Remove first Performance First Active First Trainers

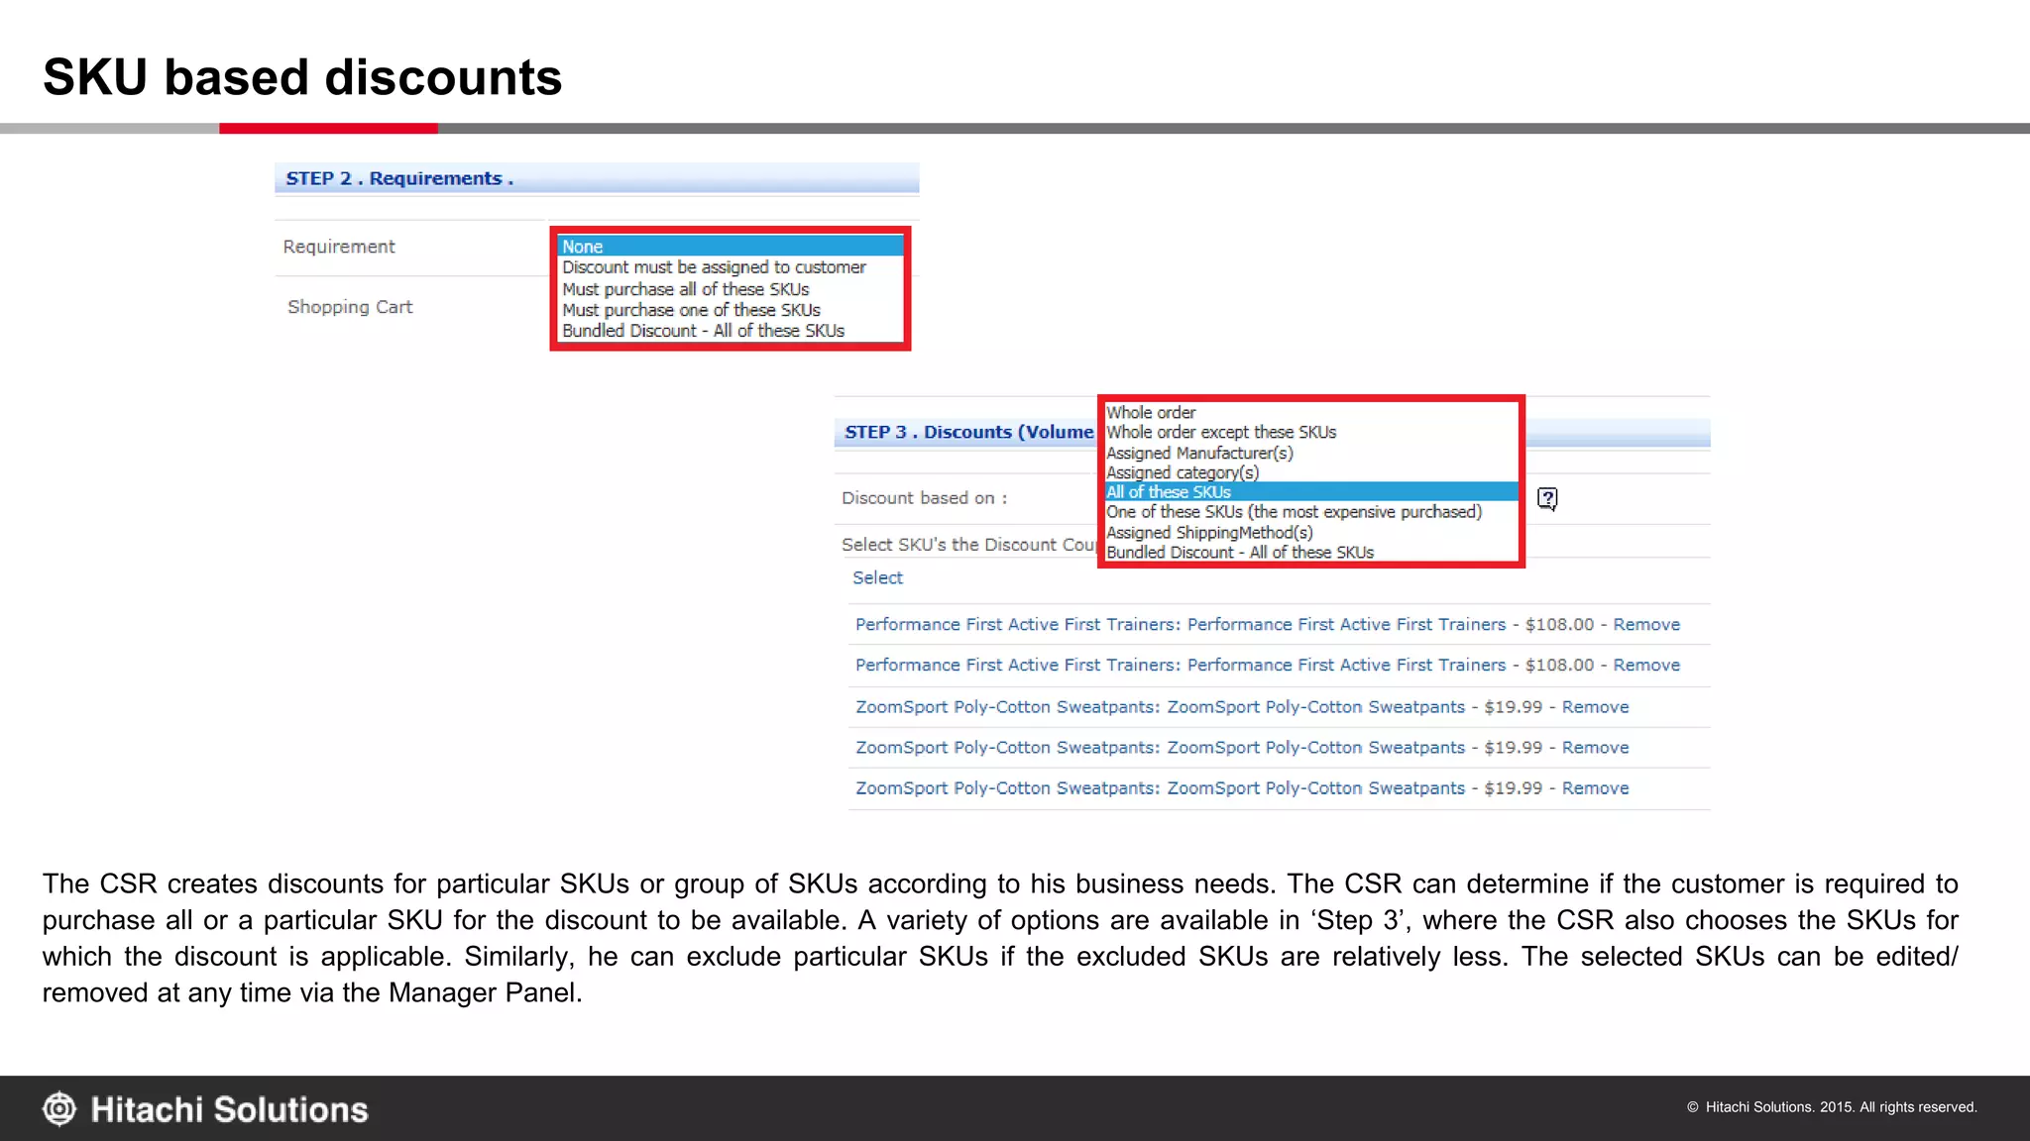point(1646,624)
